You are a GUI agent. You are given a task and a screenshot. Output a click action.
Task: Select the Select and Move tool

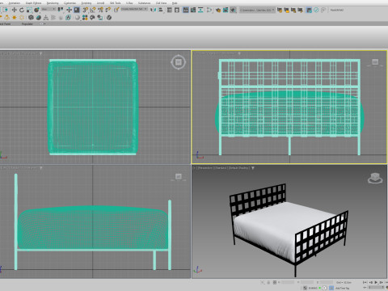pos(14,10)
